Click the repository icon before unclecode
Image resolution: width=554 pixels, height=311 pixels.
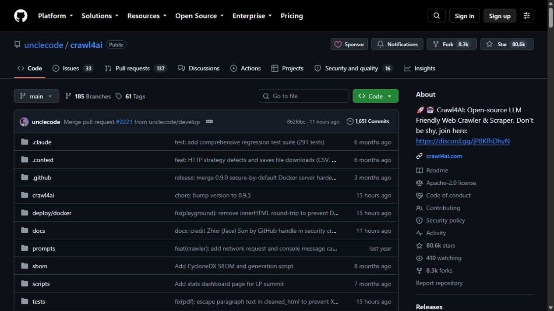click(18, 45)
